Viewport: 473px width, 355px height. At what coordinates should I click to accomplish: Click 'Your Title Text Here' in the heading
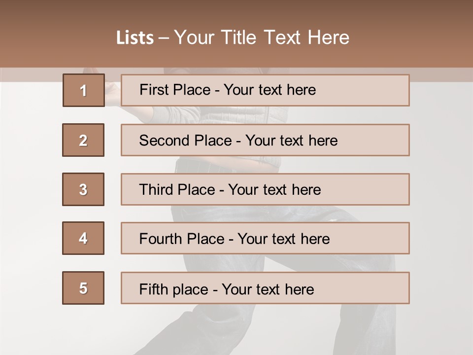click(262, 37)
